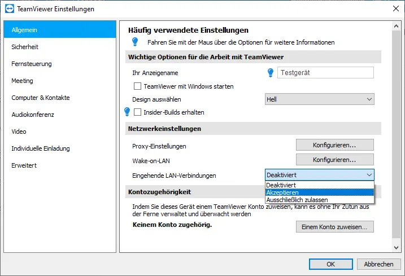Click the scrollbar up arrow
Screen dimensions: 405x276
pyautogui.click(x=396, y=26)
